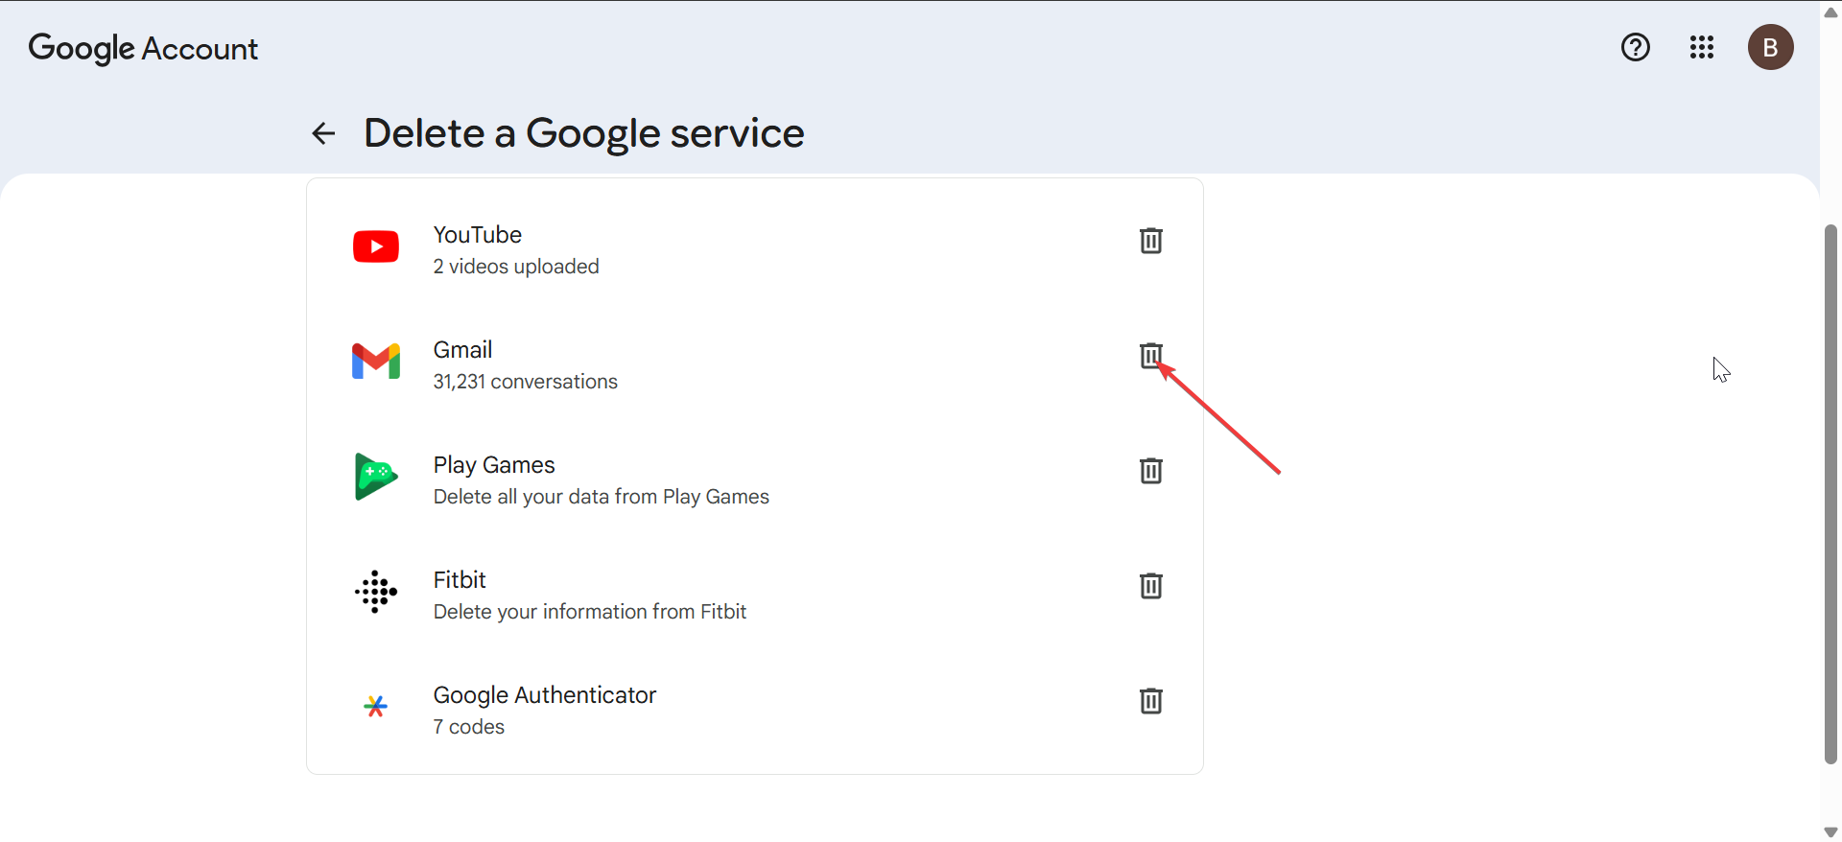Delete the YouTube service via trash icon
Viewport: 1842px width, 842px height.
[x=1150, y=241]
